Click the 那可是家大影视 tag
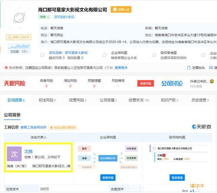The height and width of the screenshot is (193, 217). pos(64,17)
